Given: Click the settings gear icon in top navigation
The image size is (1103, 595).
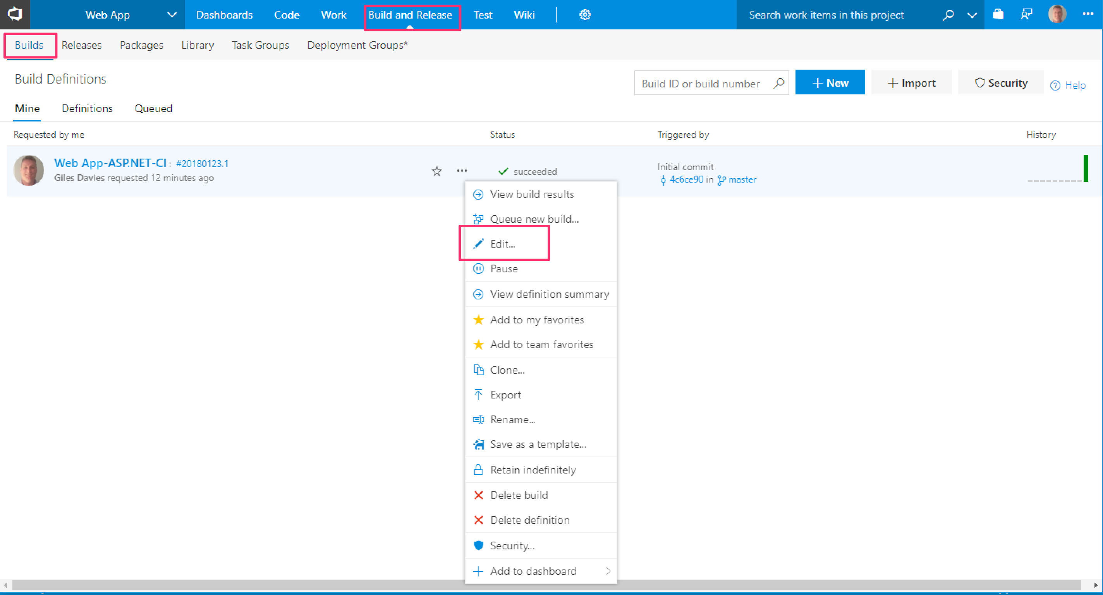Looking at the screenshot, I should (x=585, y=15).
